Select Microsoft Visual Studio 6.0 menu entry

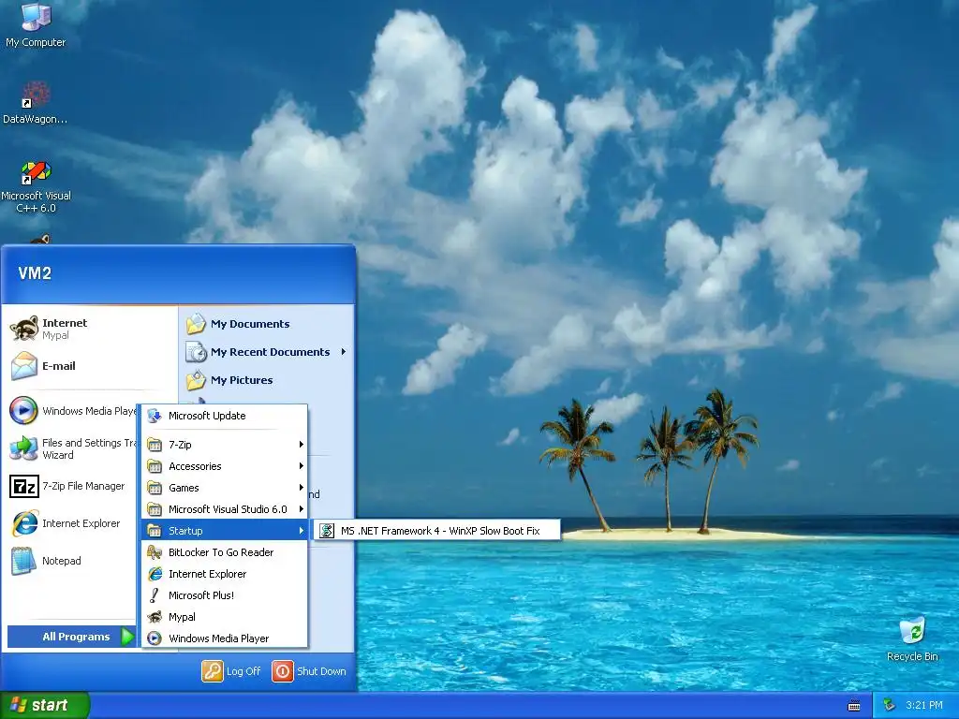click(x=225, y=508)
